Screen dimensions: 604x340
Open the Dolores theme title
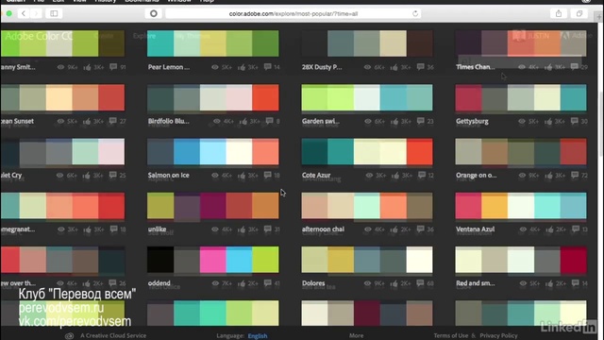pos(313,283)
